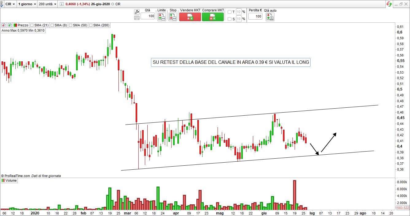Click the Stop order icon
The width and height of the screenshot is (410, 216).
pyautogui.click(x=173, y=17)
